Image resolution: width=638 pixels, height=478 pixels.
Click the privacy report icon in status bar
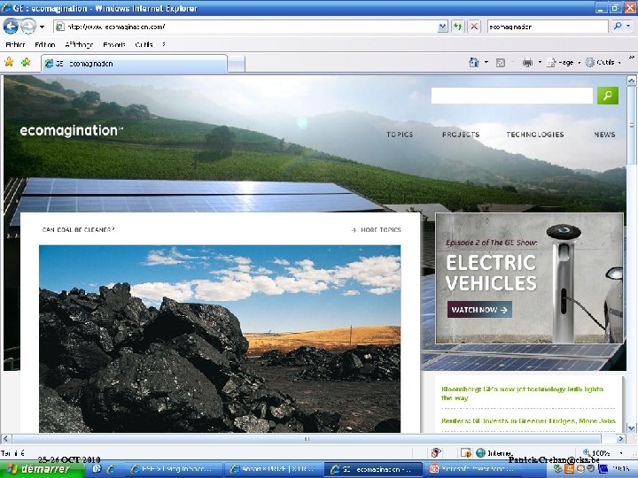(x=436, y=452)
